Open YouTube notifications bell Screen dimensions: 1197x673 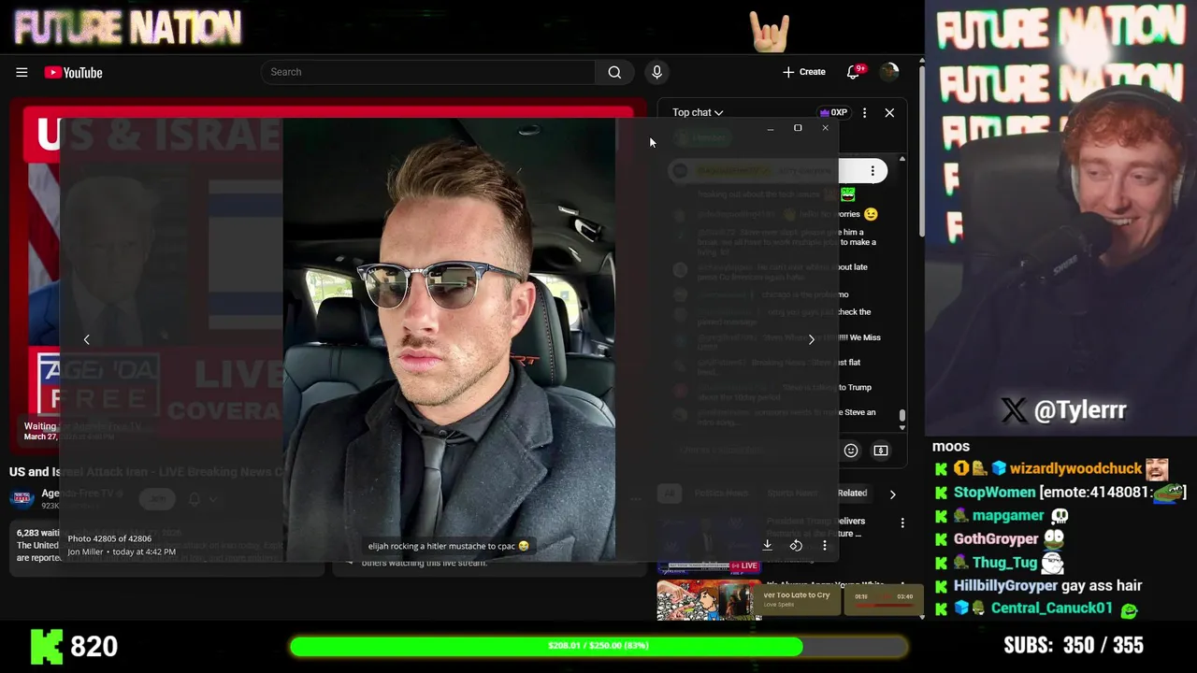[853, 72]
